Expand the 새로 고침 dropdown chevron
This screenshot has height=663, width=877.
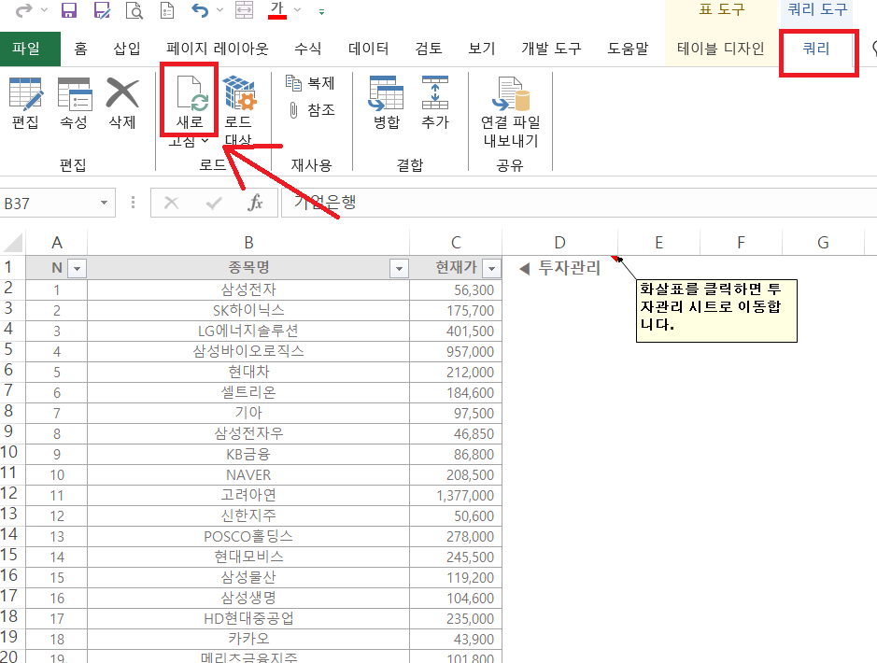205,141
